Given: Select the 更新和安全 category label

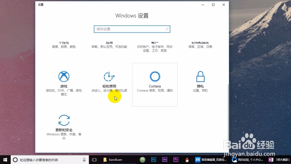Looking at the screenshot, I should point(64,130).
